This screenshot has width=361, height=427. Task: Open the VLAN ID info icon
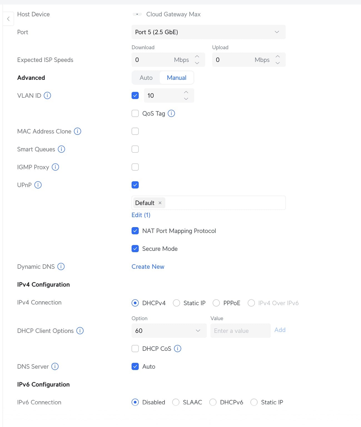click(x=48, y=96)
